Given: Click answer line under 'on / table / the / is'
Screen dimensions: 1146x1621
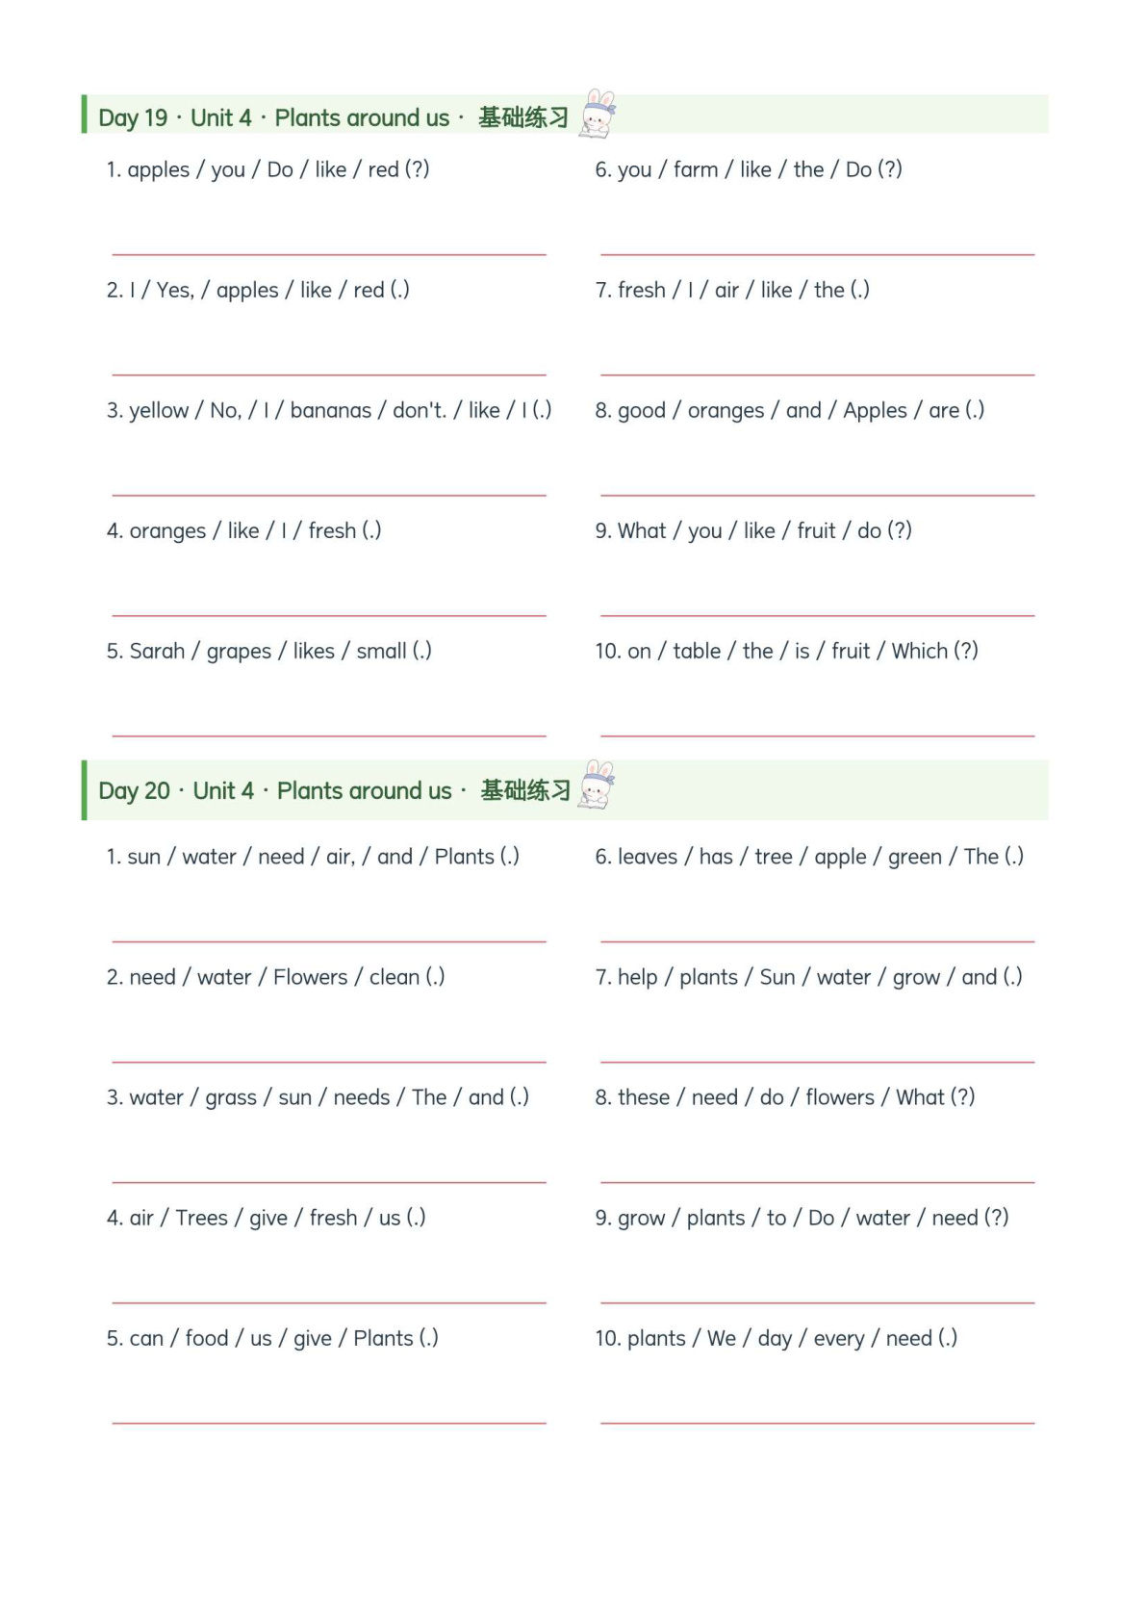Looking at the screenshot, I should click(818, 735).
